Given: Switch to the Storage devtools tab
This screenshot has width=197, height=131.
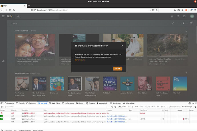Looking at the screenshot, I should (91, 103).
